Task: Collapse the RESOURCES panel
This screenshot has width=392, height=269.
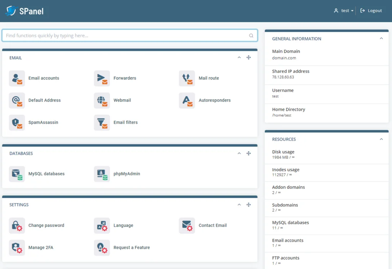Action: [381, 139]
